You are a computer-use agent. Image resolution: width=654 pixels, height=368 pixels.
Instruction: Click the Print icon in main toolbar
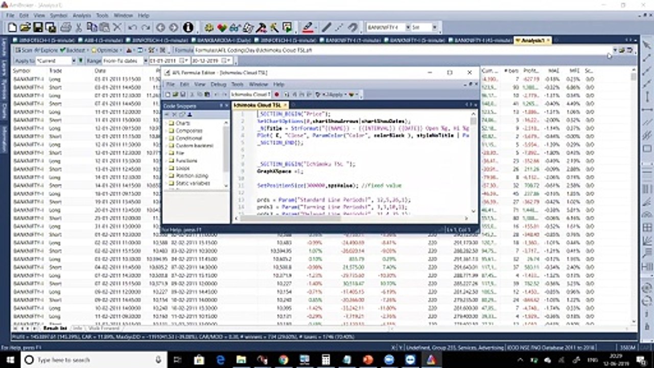coord(65,27)
